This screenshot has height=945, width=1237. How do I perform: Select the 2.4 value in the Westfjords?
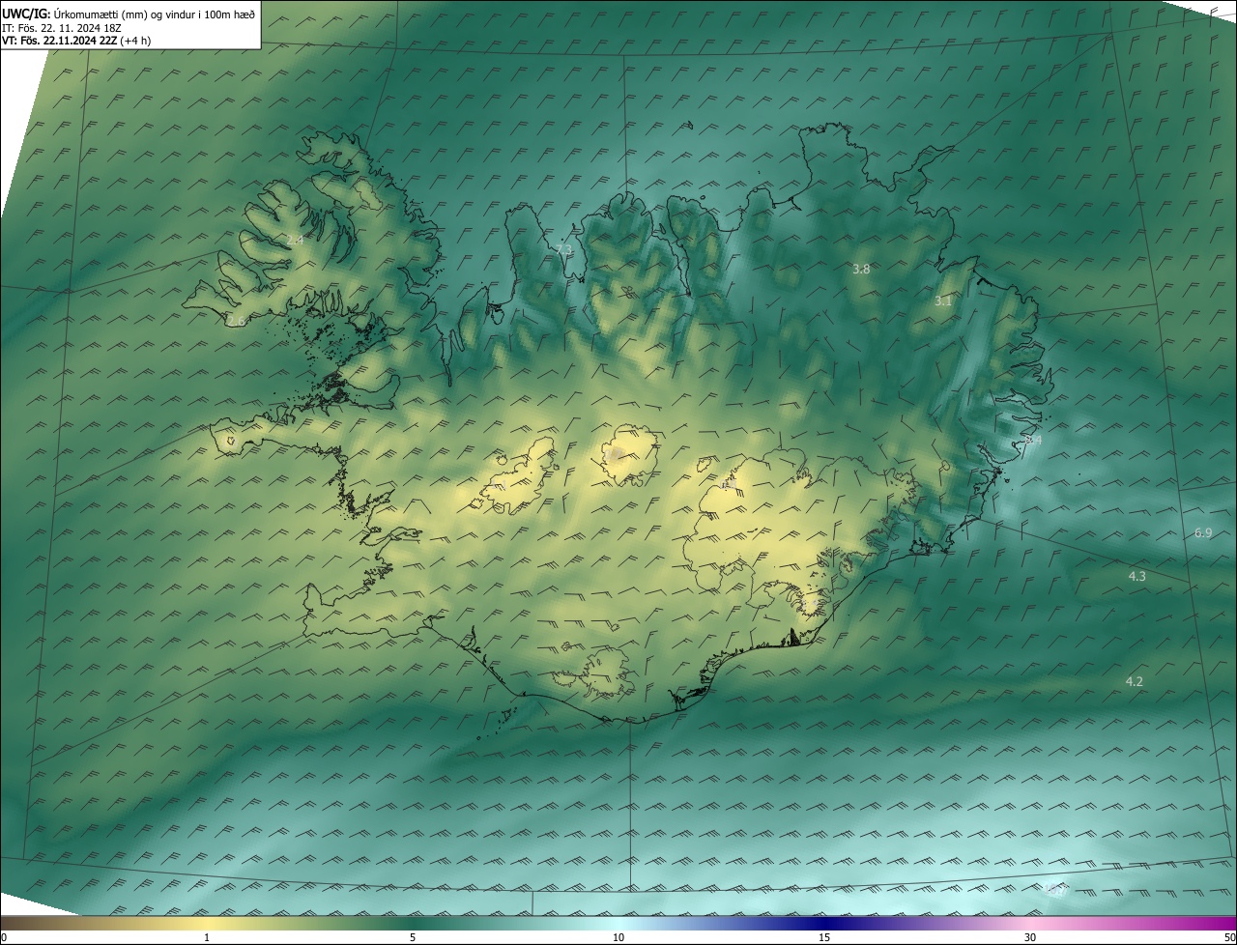(x=295, y=240)
